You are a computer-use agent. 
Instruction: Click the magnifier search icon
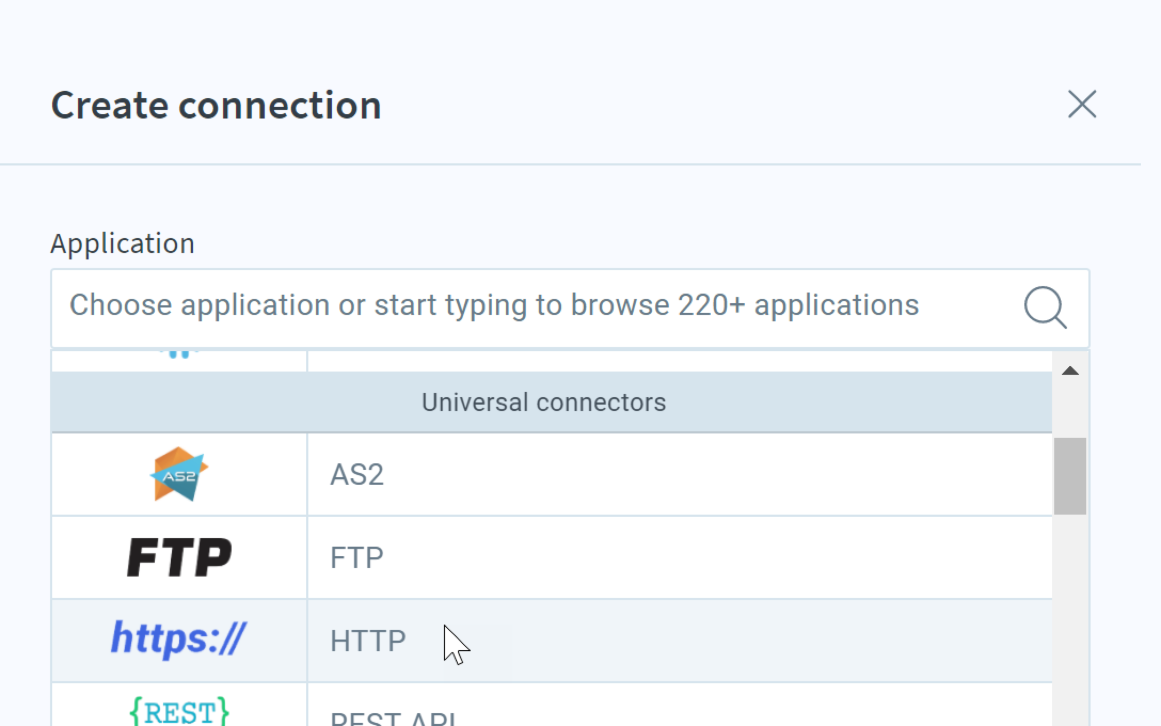click(x=1045, y=307)
